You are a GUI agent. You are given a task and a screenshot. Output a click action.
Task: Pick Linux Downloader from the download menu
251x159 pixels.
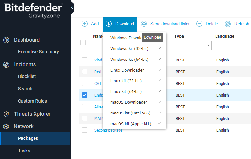click(x=127, y=70)
